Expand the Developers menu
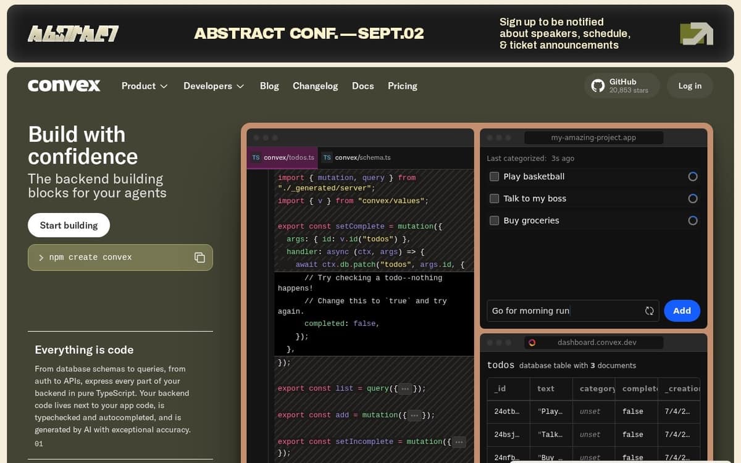The width and height of the screenshot is (741, 463). tap(214, 86)
